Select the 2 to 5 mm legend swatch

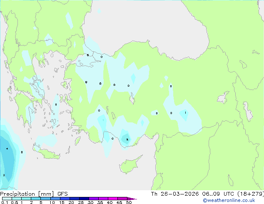tap(36, 199)
